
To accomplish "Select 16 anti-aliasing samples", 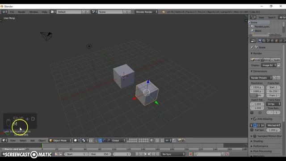I will [262, 125].
